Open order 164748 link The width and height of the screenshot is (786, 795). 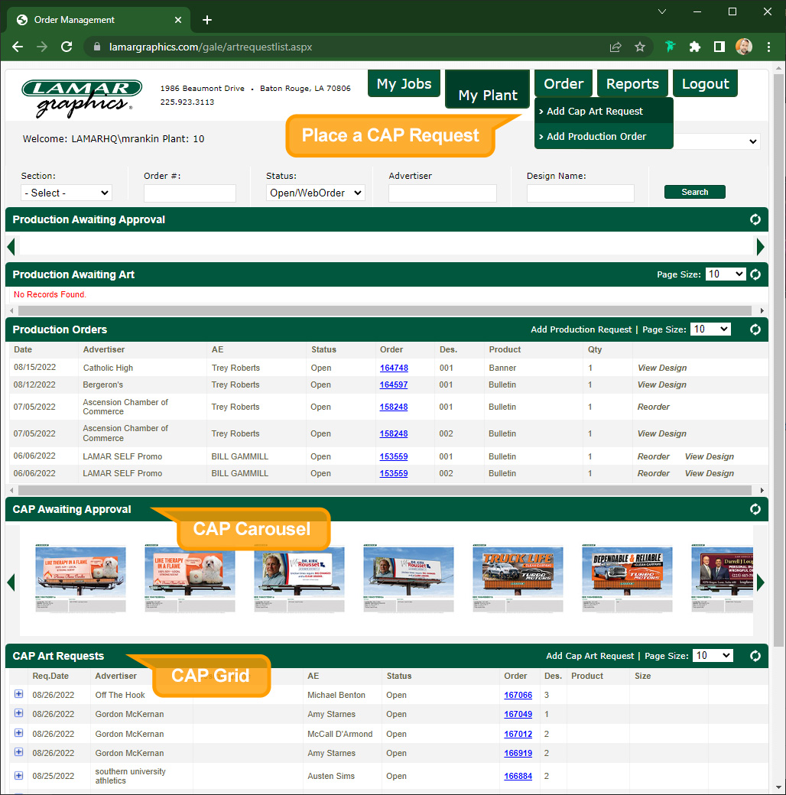(x=394, y=368)
